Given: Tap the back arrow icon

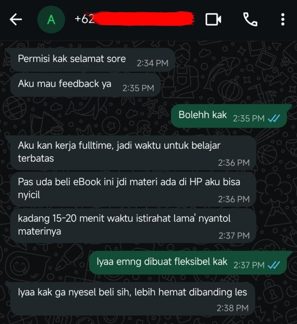Looking at the screenshot, I should pos(16,20).
